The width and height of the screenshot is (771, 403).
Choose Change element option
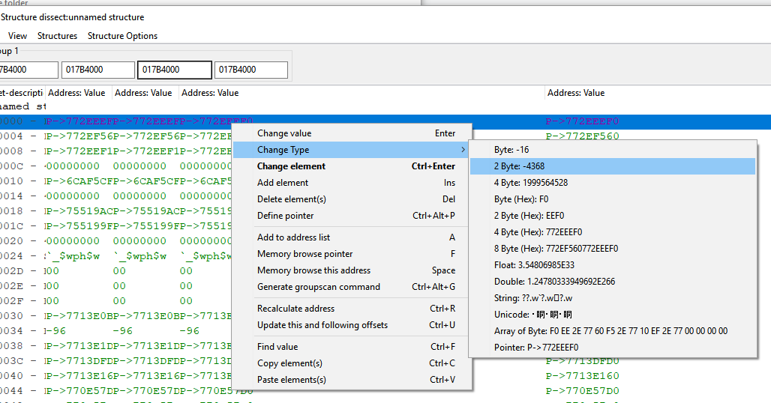tap(291, 166)
